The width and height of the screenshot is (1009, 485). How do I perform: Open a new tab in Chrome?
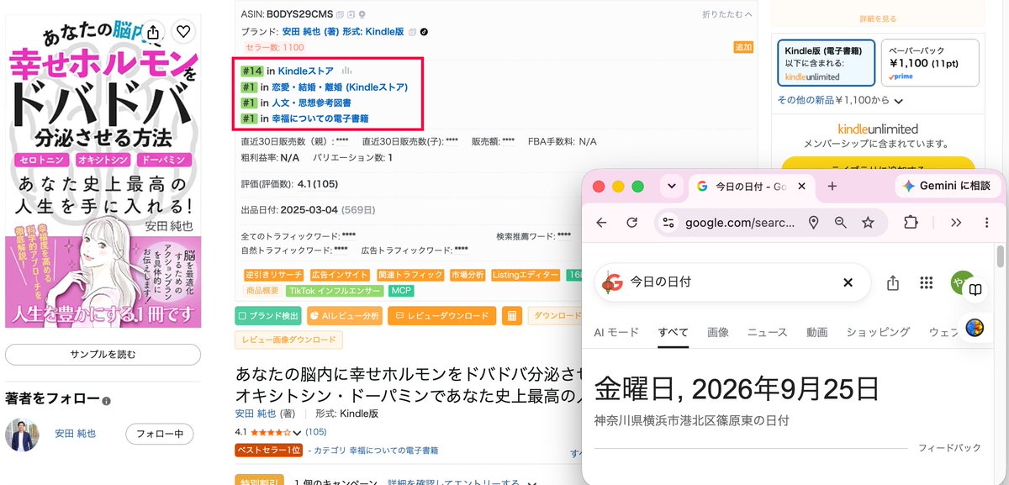832,187
